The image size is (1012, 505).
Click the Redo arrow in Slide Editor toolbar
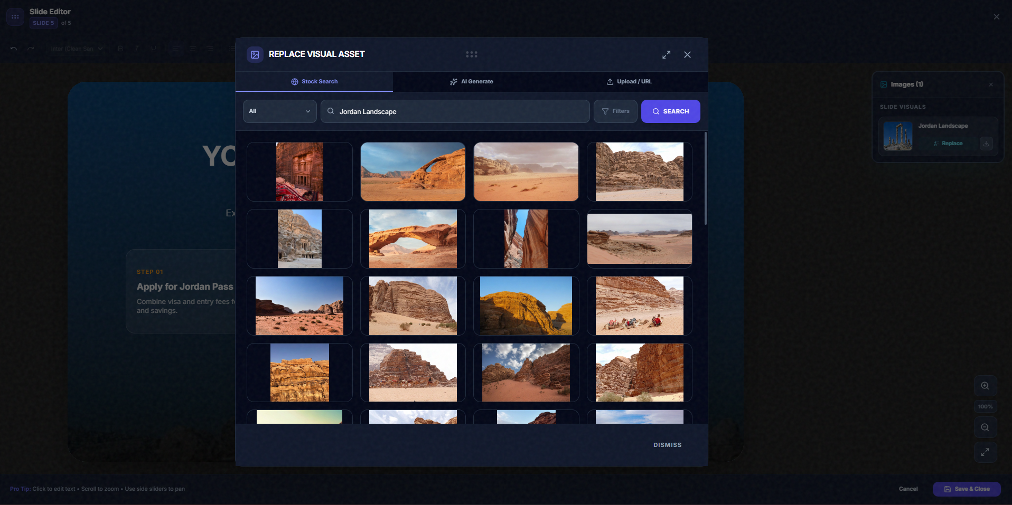point(31,49)
